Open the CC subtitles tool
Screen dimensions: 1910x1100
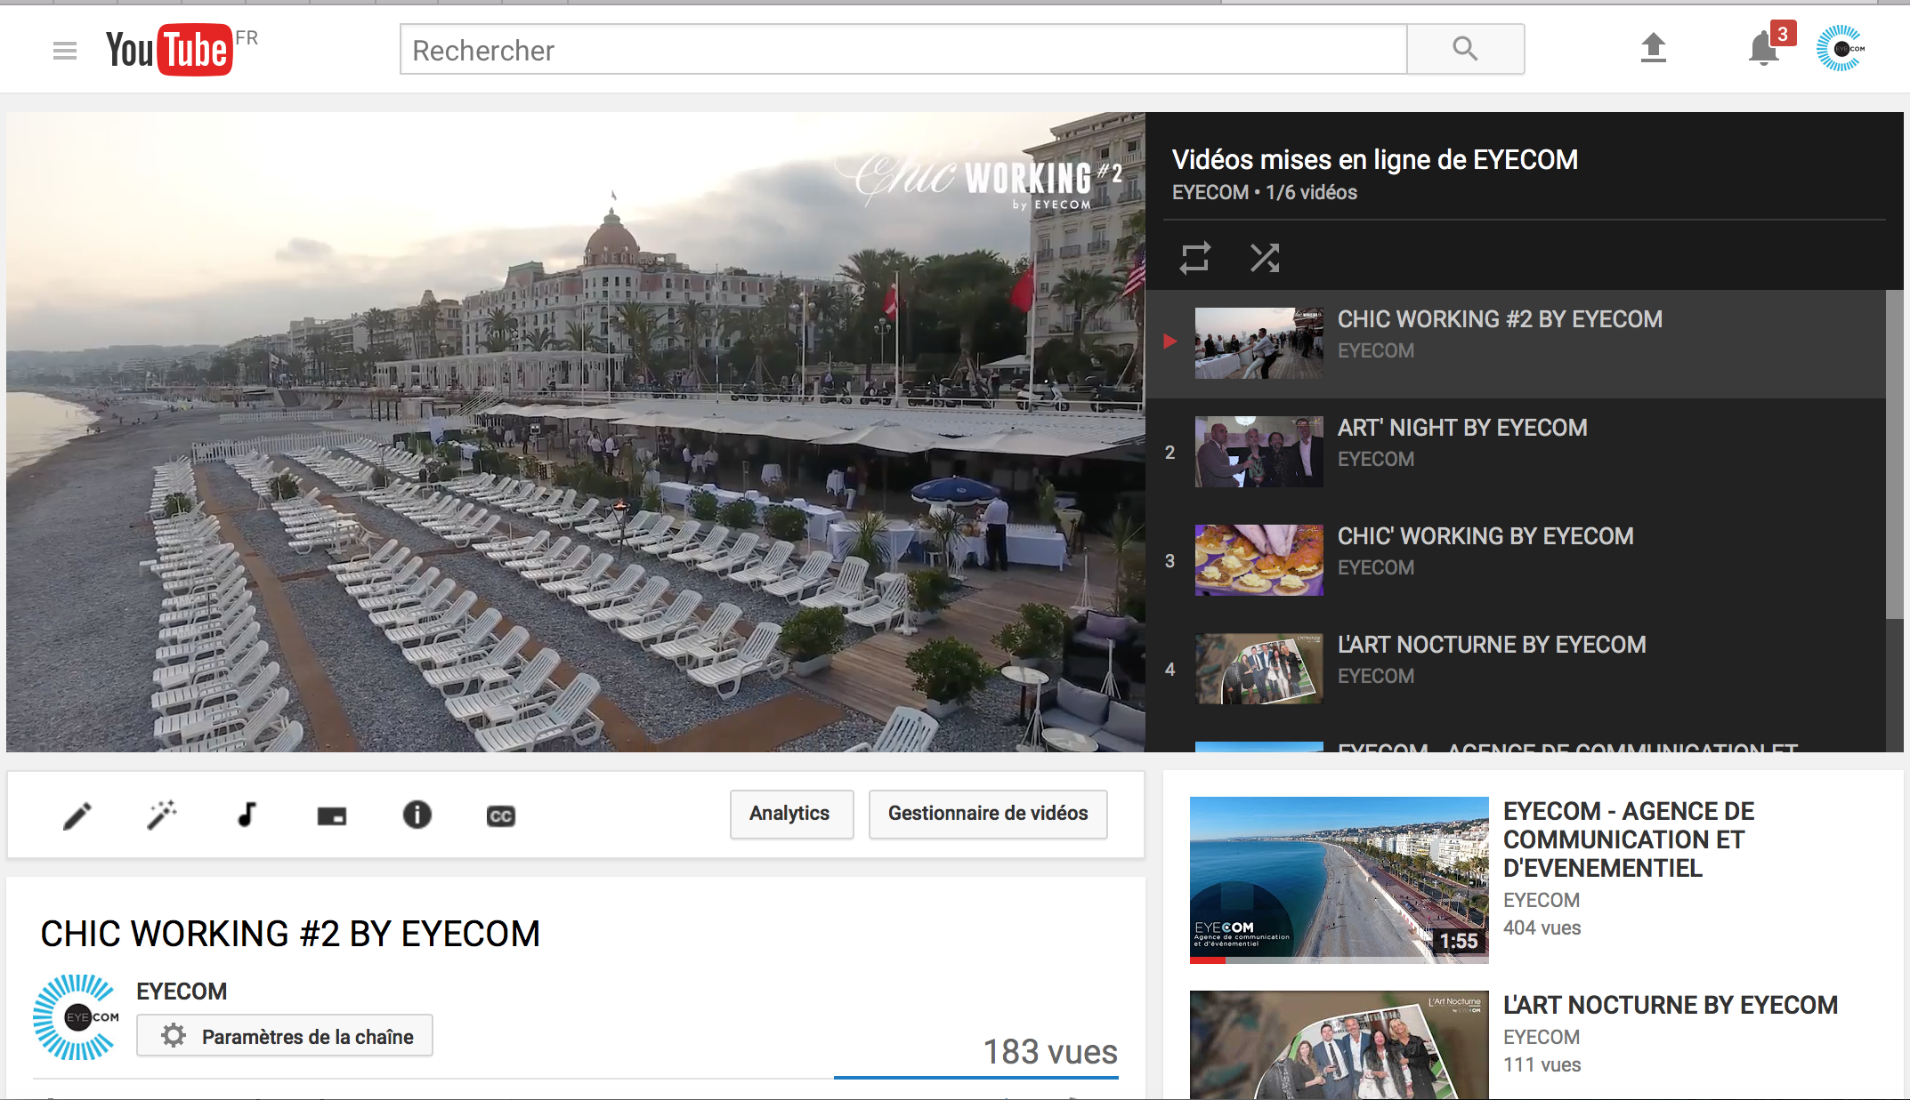(x=501, y=815)
